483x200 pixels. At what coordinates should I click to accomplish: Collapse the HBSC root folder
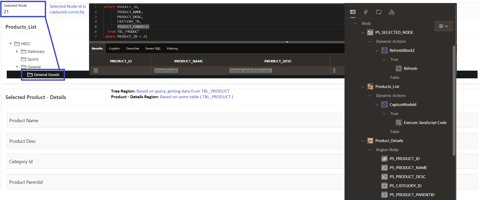point(11,44)
